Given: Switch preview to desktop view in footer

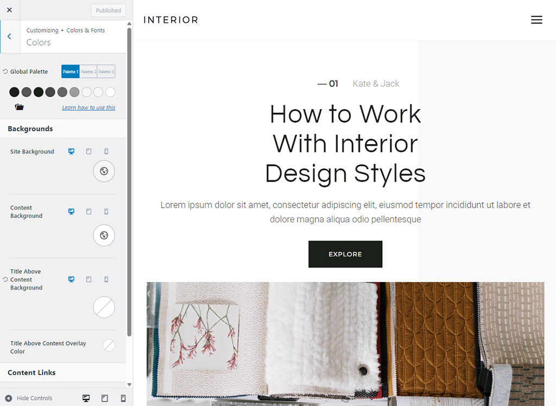Looking at the screenshot, I should tap(86, 398).
